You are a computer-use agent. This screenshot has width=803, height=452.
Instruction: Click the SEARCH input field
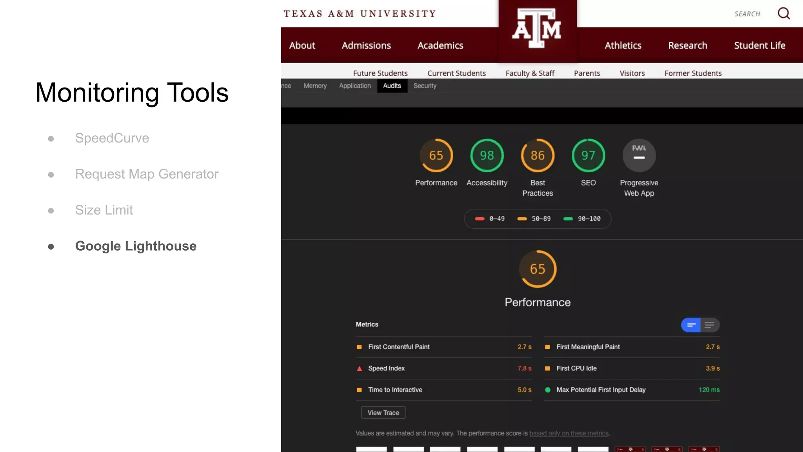point(747,14)
